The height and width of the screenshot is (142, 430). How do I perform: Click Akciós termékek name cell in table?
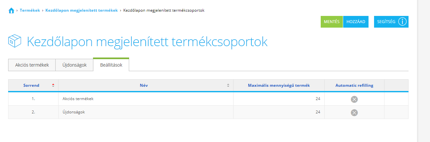click(146, 99)
